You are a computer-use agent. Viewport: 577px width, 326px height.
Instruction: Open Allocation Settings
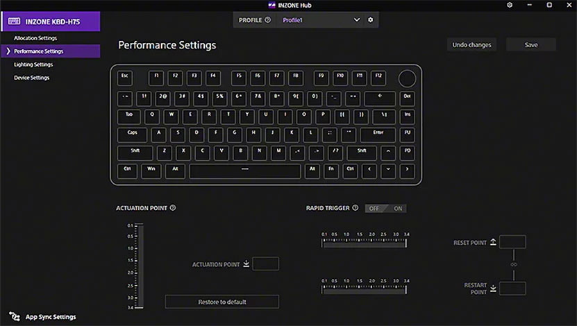click(35, 38)
